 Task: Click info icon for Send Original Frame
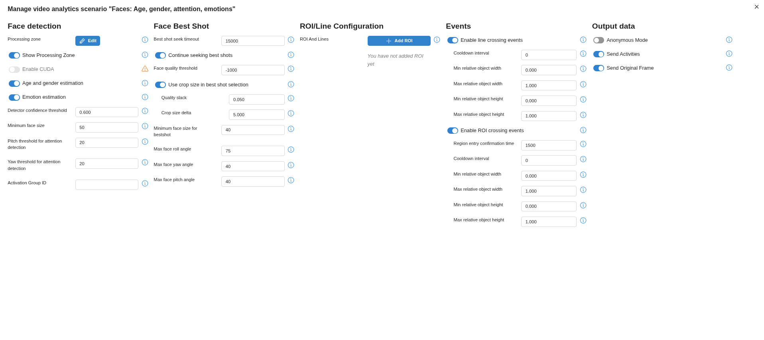tap(729, 68)
